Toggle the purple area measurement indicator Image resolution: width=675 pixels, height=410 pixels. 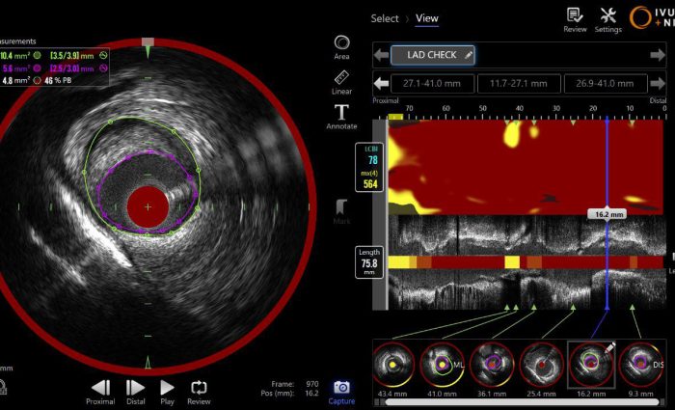(x=37, y=68)
